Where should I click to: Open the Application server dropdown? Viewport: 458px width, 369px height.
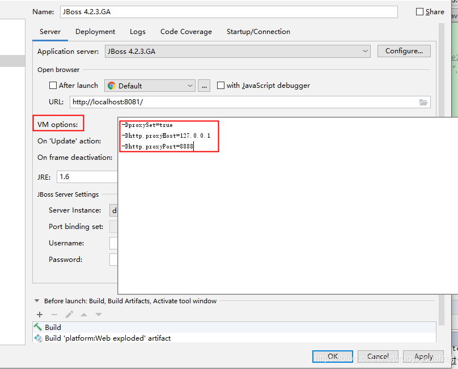238,51
